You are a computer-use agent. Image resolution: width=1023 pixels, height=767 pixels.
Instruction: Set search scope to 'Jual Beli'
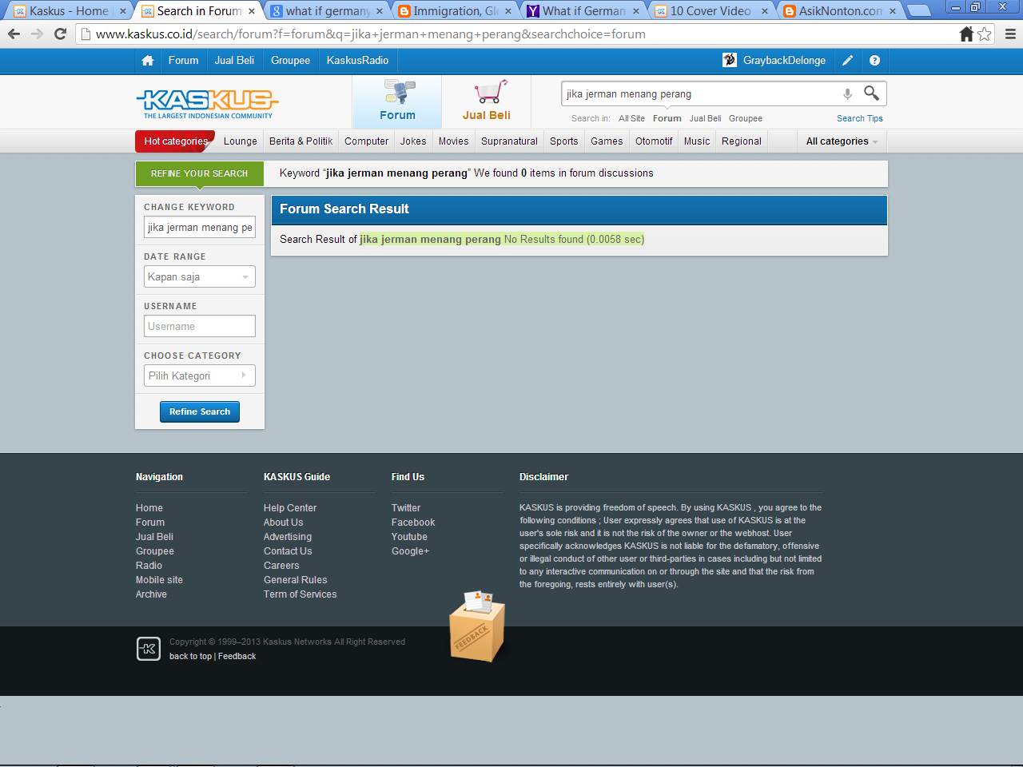705,118
